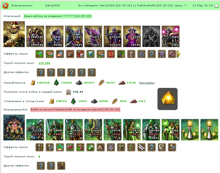Image resolution: width=220 pixels, height=173 pixels.
Task: Click the red heart defender effect icon
Action: (70, 147)
